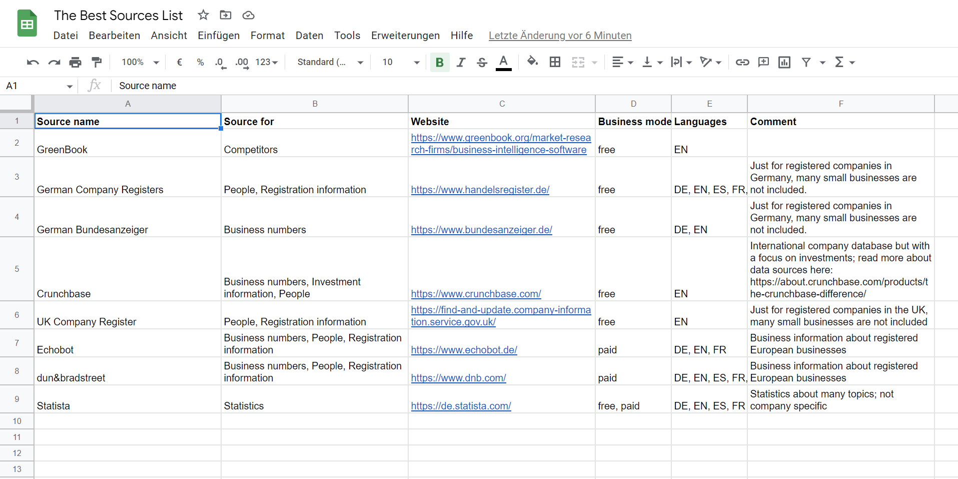Viewport: 958px width, 479px height.
Task: Insert a comment icon
Action: pyautogui.click(x=763, y=62)
